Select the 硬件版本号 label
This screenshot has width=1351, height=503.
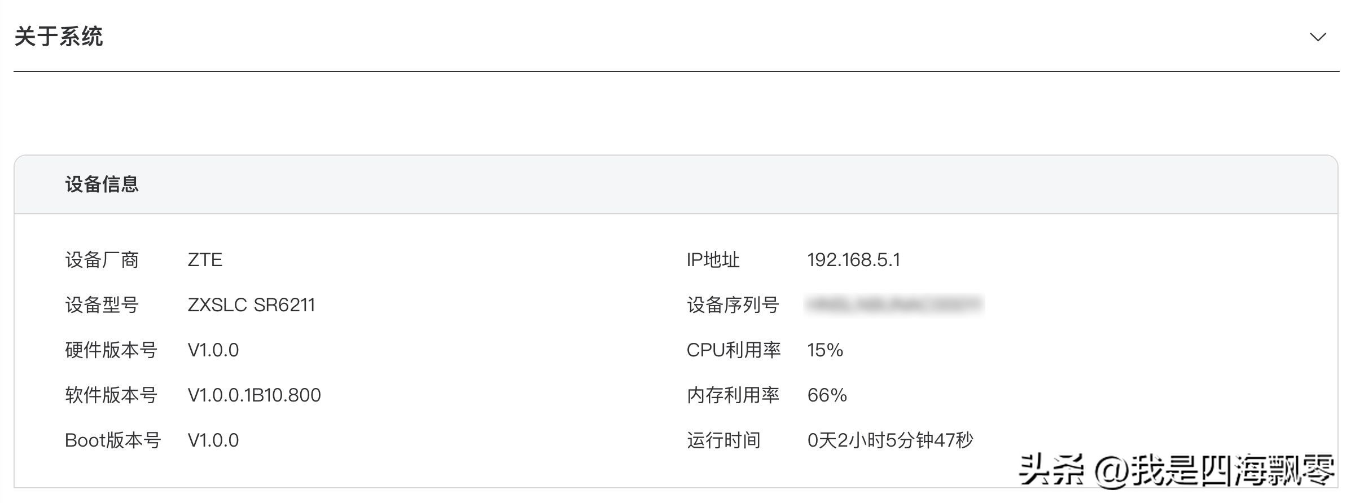111,350
